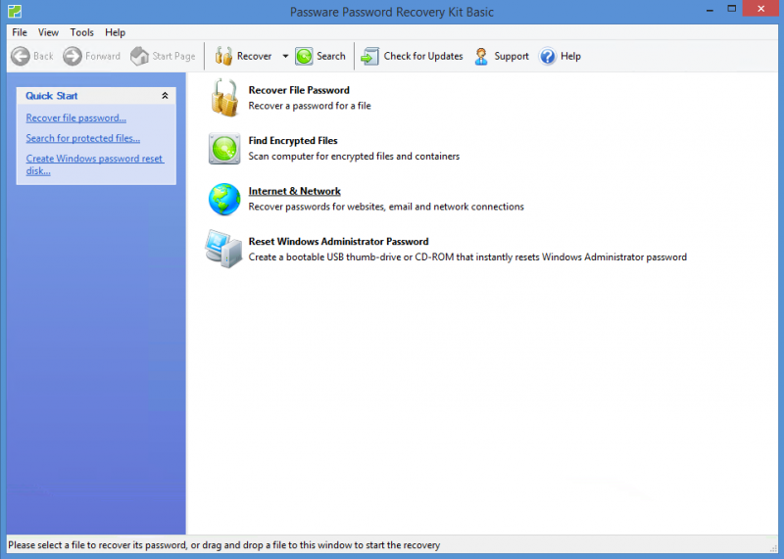This screenshot has width=784, height=559.
Task: Click 'Recover passwords for websites' description
Action: click(x=386, y=207)
